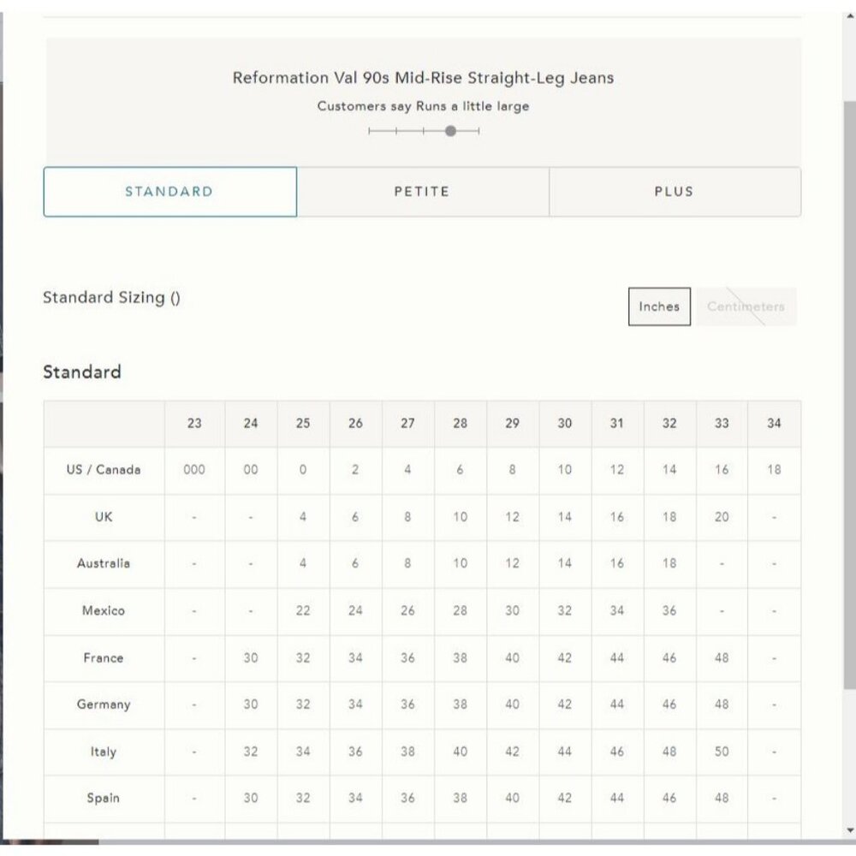This screenshot has width=856, height=856.
Task: Click the Standard Sizing () heading
Action: click(112, 298)
